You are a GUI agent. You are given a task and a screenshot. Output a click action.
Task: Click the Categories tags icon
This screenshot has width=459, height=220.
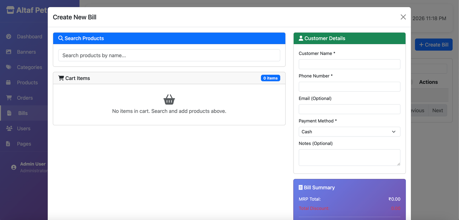tap(9, 67)
